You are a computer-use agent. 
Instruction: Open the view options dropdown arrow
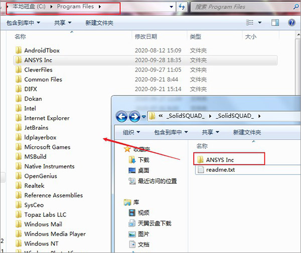point(260,23)
